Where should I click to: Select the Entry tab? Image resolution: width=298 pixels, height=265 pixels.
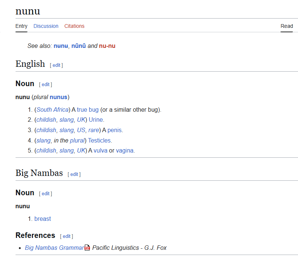(x=21, y=26)
